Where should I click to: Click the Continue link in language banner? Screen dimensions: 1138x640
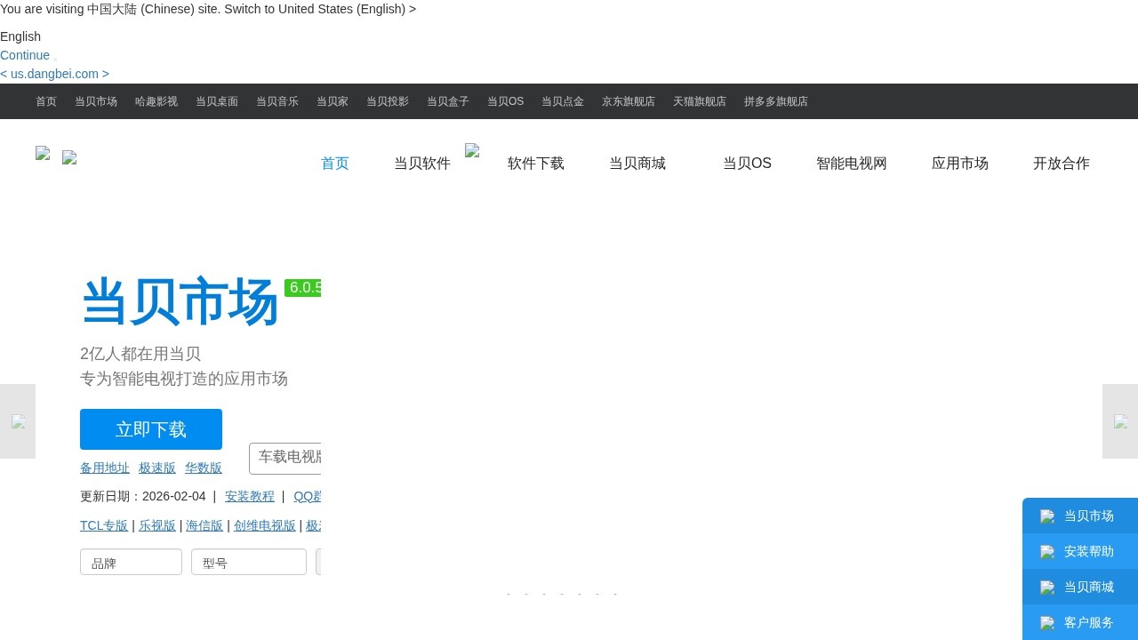[x=25, y=55]
